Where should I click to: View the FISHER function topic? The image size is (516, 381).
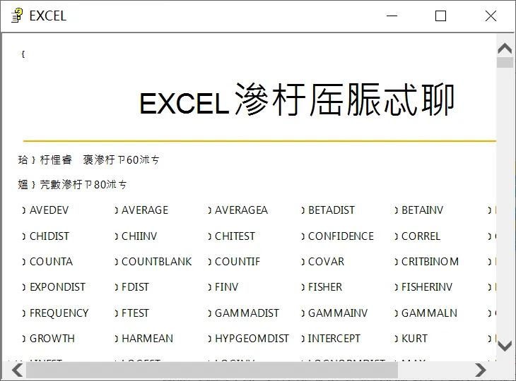[x=325, y=287]
